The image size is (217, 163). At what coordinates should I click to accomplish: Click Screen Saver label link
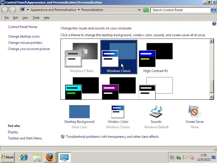click(195, 122)
